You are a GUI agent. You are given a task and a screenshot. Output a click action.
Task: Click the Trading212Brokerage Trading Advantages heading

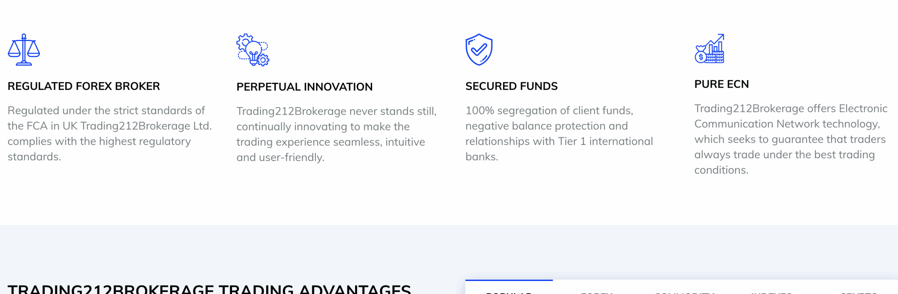coord(209,289)
